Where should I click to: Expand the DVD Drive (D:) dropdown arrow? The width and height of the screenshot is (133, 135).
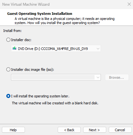click(x=98, y=49)
